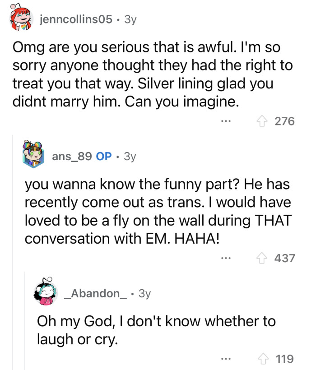Open overflow menu on jenncollins05's comment

pyautogui.click(x=226, y=121)
